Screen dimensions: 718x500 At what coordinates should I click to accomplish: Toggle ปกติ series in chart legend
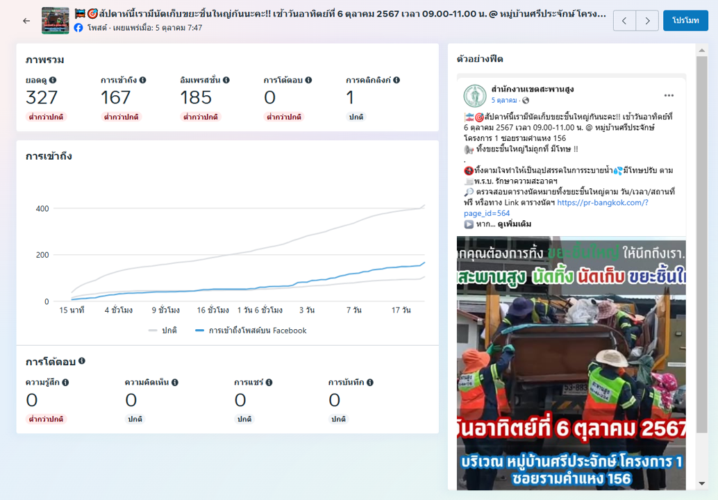point(163,331)
